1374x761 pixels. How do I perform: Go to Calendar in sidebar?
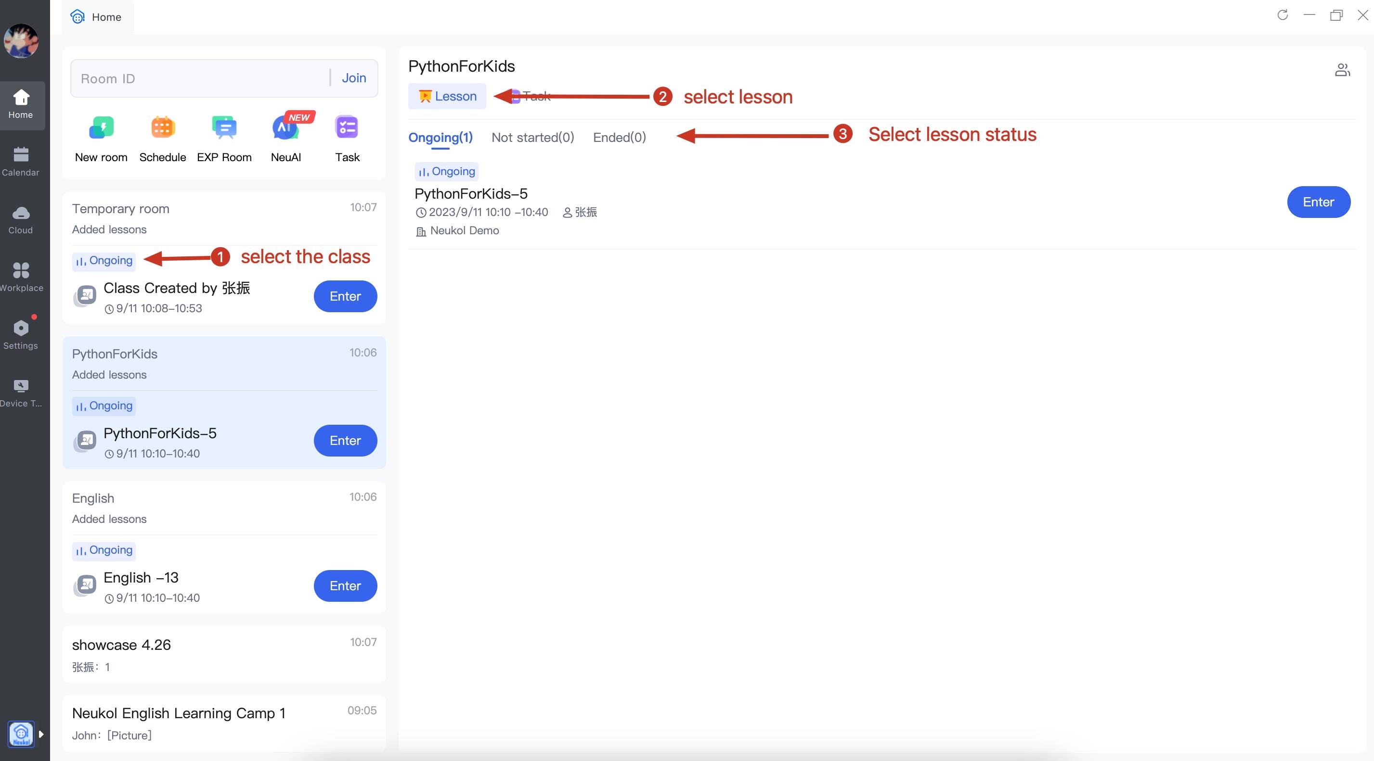[x=20, y=162]
